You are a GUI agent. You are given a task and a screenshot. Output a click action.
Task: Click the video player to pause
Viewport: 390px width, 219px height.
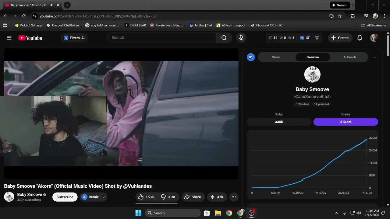tap(121, 113)
